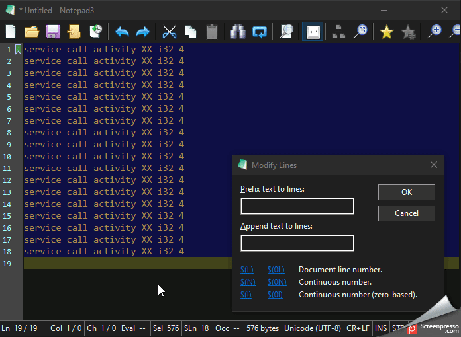
Task: Toggle word wrap toolbar button
Action: (x=313, y=32)
